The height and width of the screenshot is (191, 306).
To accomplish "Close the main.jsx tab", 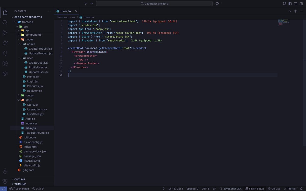I will click(x=76, y=11).
